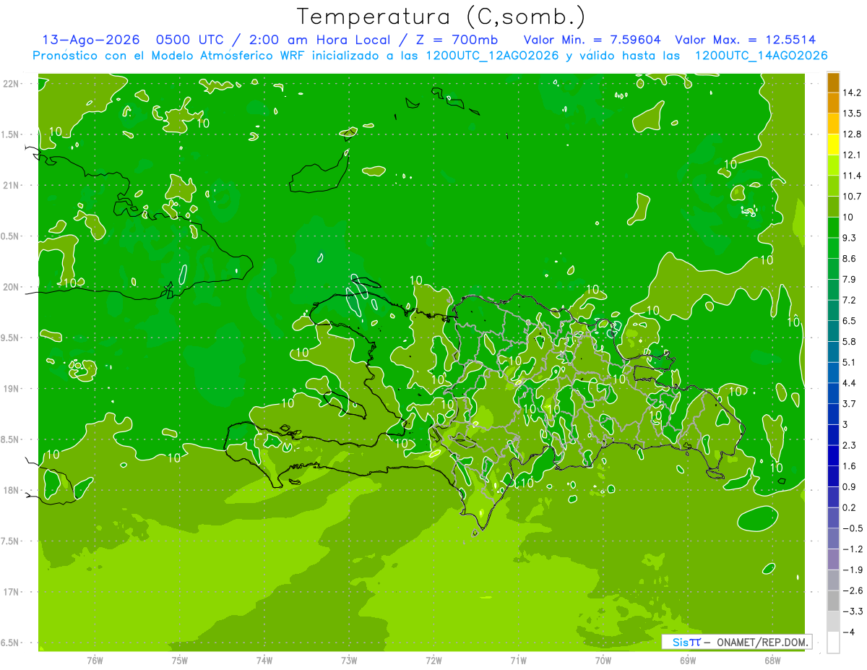Click the "8.6" value on the color scale

pos(850,259)
